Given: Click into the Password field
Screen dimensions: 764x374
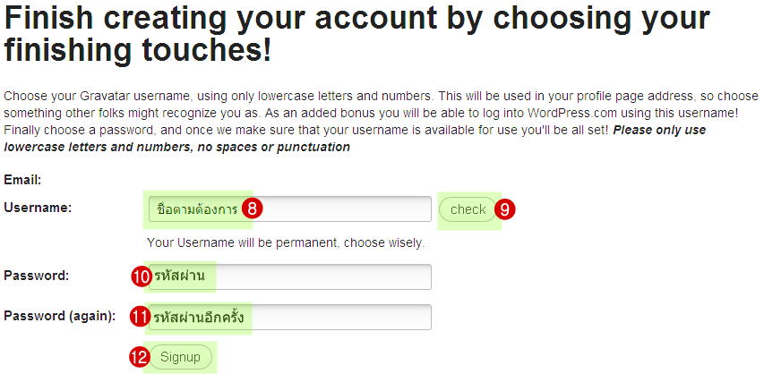Looking at the screenshot, I should click(x=322, y=276).
